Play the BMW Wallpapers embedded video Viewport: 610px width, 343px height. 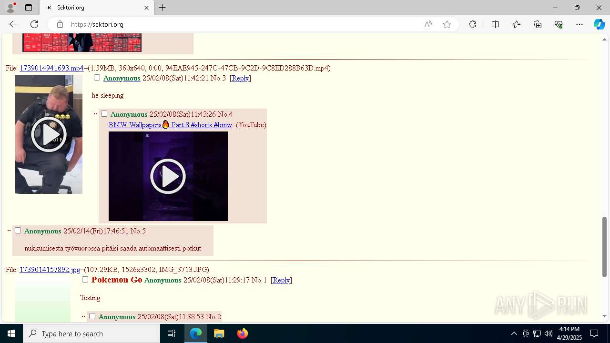168,176
